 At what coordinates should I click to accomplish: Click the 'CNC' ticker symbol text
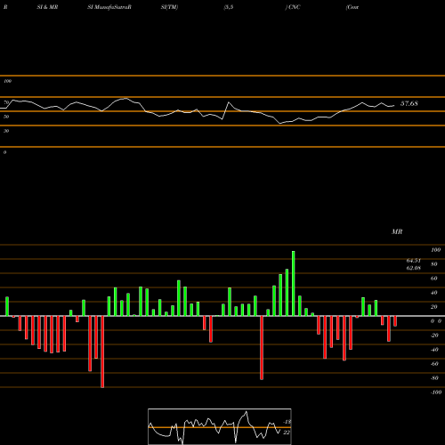[x=294, y=7]
